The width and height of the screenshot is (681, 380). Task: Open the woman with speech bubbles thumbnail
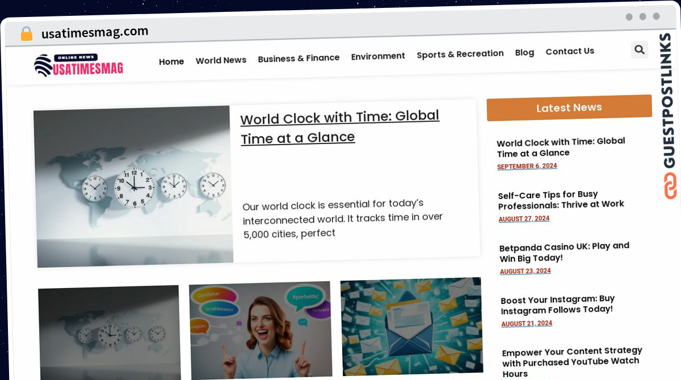point(260,330)
